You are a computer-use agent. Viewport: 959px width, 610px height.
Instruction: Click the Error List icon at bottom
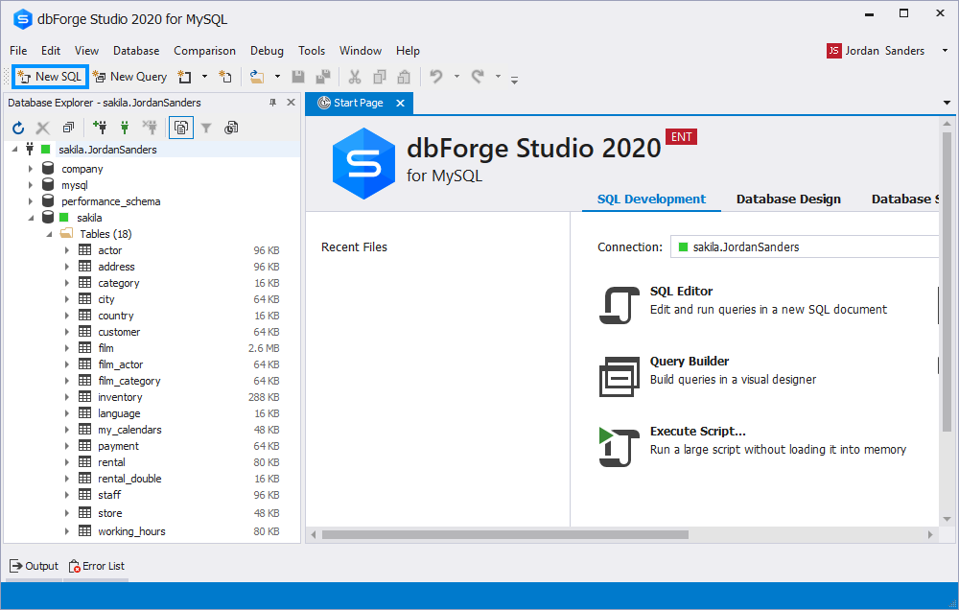pos(74,566)
